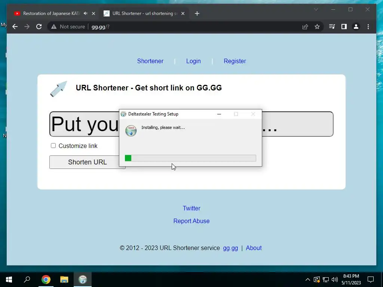Image resolution: width=383 pixels, height=287 pixels.
Task: Open the volume tray icon
Action: (x=335, y=280)
